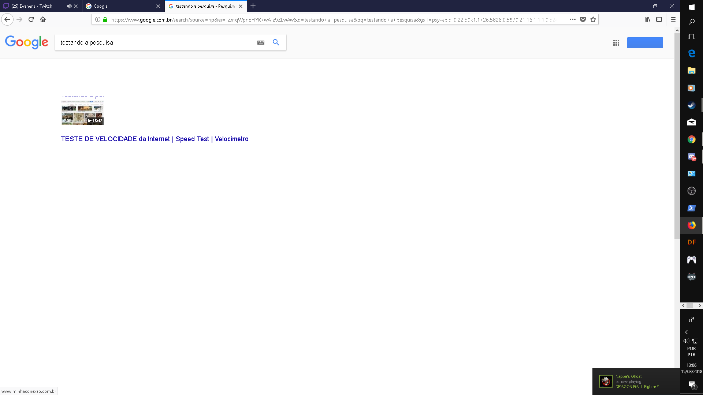The height and width of the screenshot is (395, 703).
Task: Bookmark this page with the star icon
Action: (593, 19)
